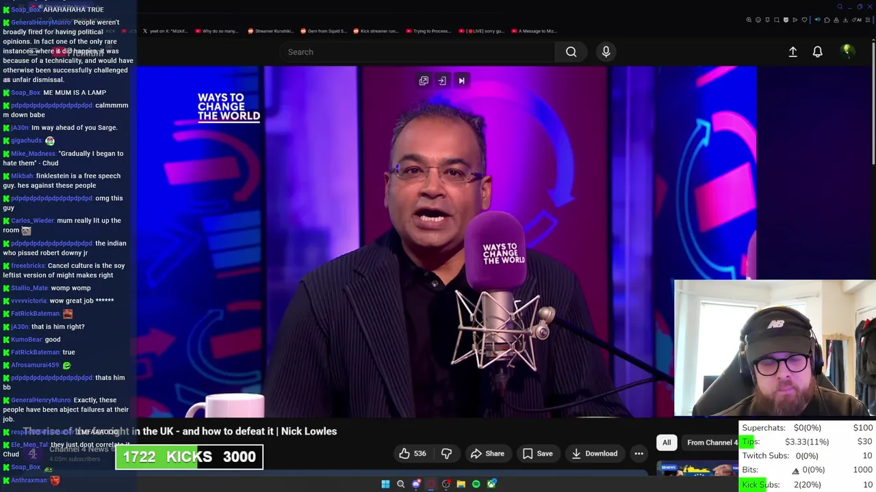Open the Xbox app from the taskbar
This screenshot has height=492, width=876.
[491, 484]
